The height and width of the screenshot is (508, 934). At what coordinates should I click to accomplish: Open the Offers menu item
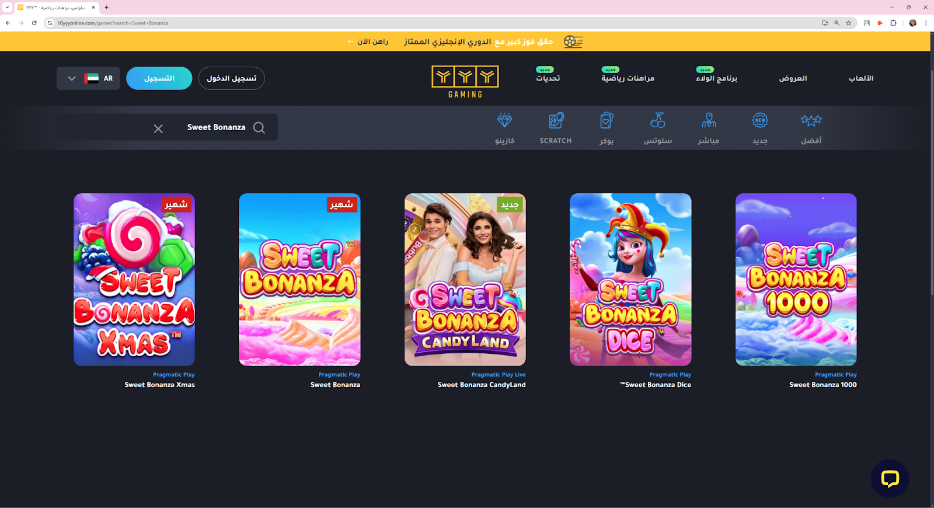point(793,78)
